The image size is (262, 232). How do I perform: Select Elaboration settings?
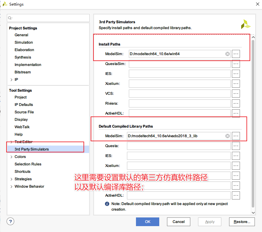(x=25, y=50)
